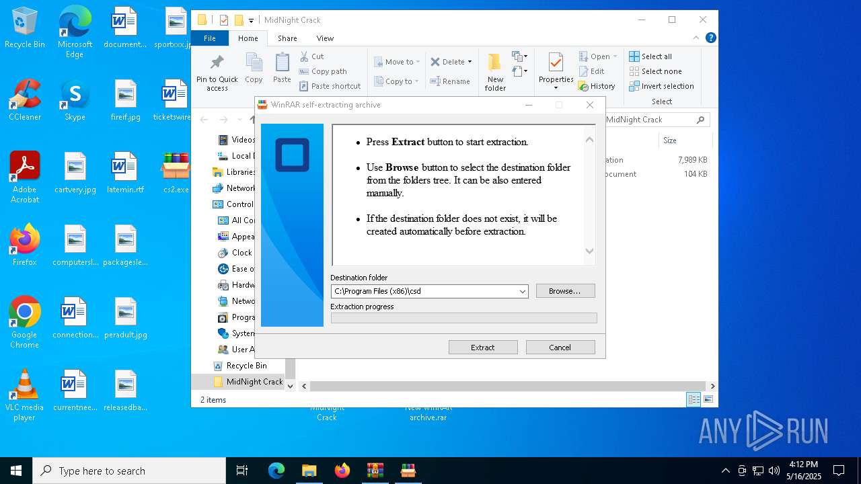
Task: Open Edge from taskbar
Action: click(x=276, y=471)
